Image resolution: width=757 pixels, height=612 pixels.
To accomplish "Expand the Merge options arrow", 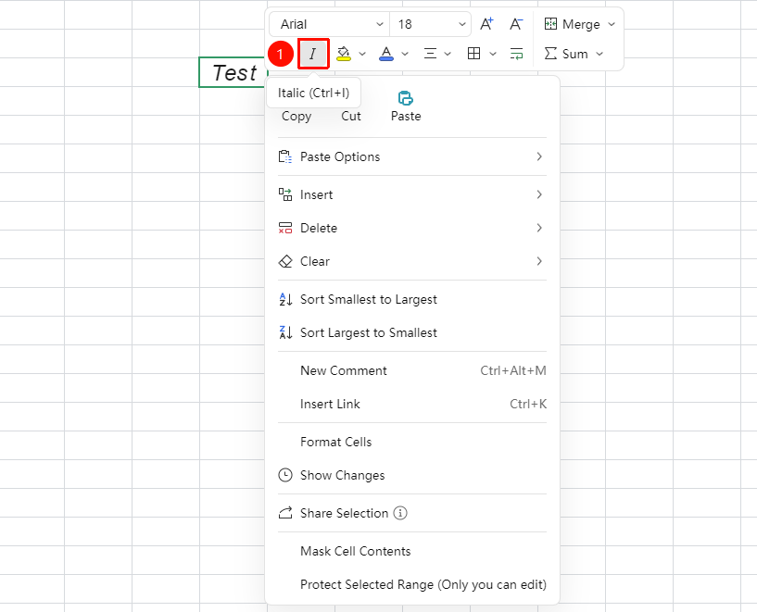I will pyautogui.click(x=612, y=24).
